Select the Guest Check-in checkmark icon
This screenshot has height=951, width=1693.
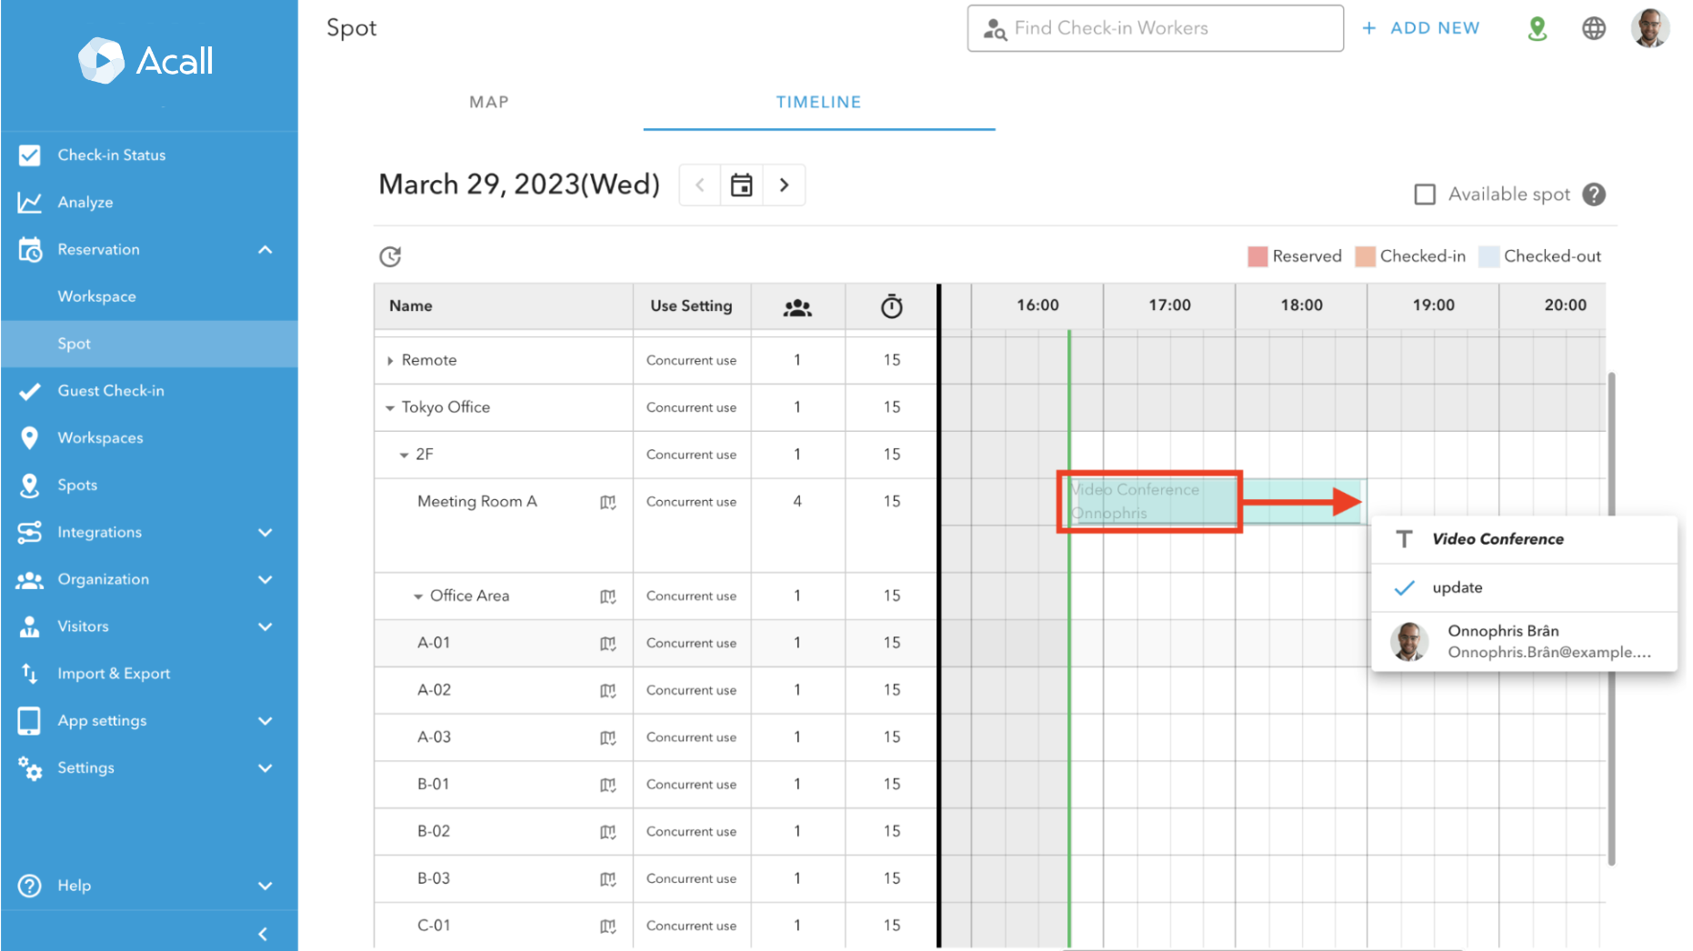tap(29, 390)
